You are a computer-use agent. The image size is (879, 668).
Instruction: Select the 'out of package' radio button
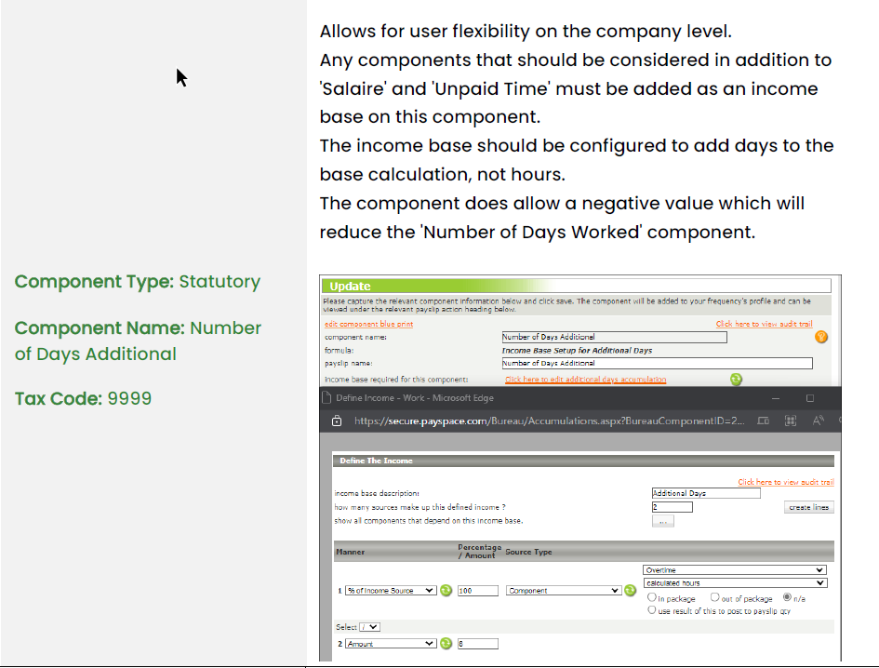point(715,598)
